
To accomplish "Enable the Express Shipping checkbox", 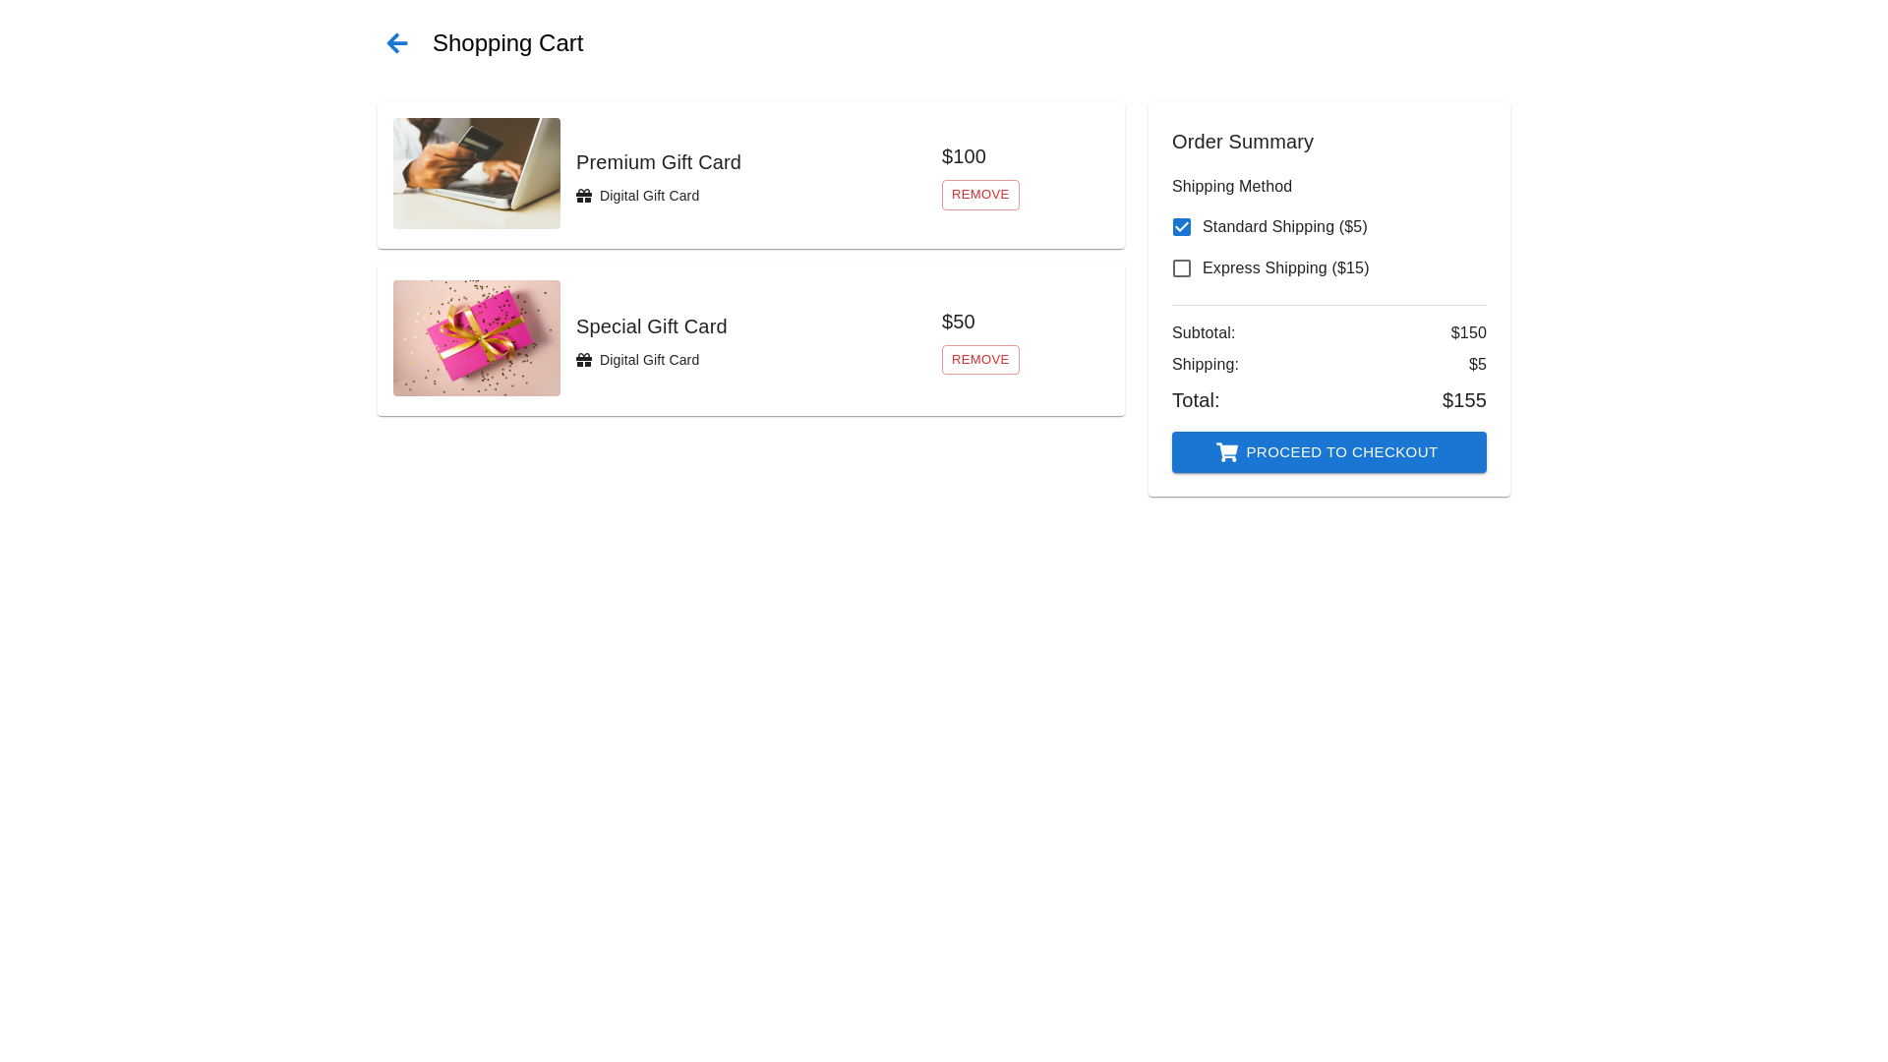I will tap(1182, 268).
